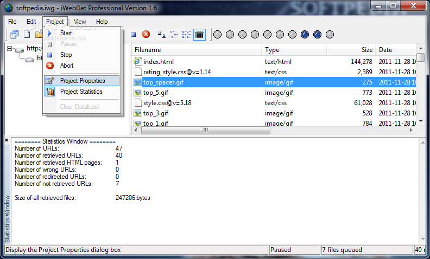Click the horizontal scrollbar thumb of file list
The height and width of the screenshot is (259, 430).
[206, 131]
